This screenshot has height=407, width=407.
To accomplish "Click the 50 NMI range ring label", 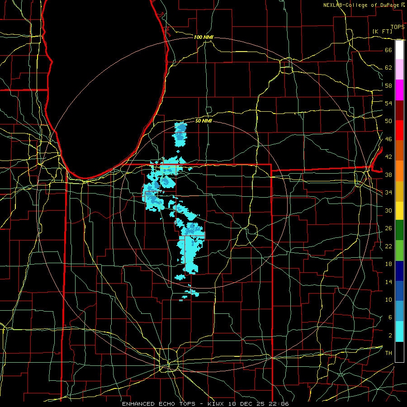I will coord(203,121).
